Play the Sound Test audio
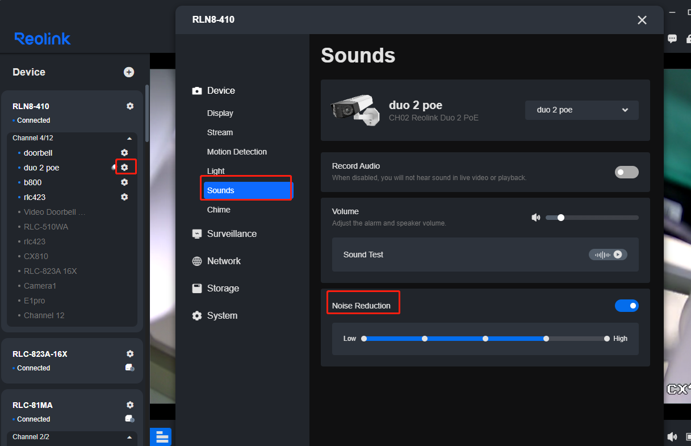The image size is (691, 446). (608, 255)
